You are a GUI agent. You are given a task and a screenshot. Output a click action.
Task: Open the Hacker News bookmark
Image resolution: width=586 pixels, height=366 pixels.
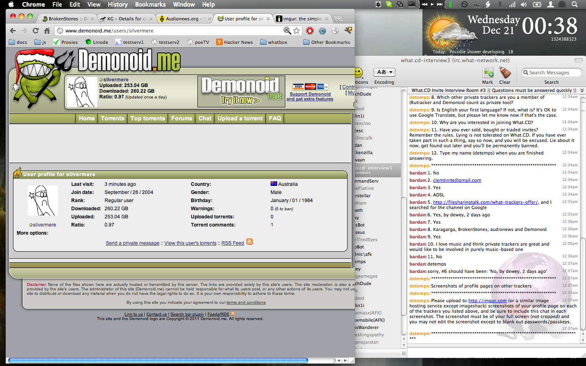[234, 42]
